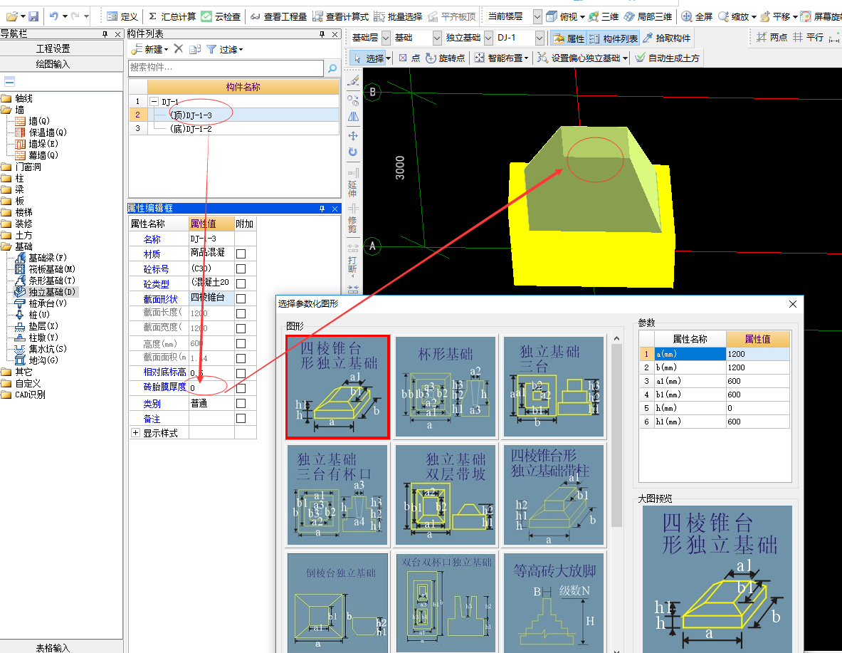
Task: Click the 搜索构件 search field
Action: coord(226,68)
